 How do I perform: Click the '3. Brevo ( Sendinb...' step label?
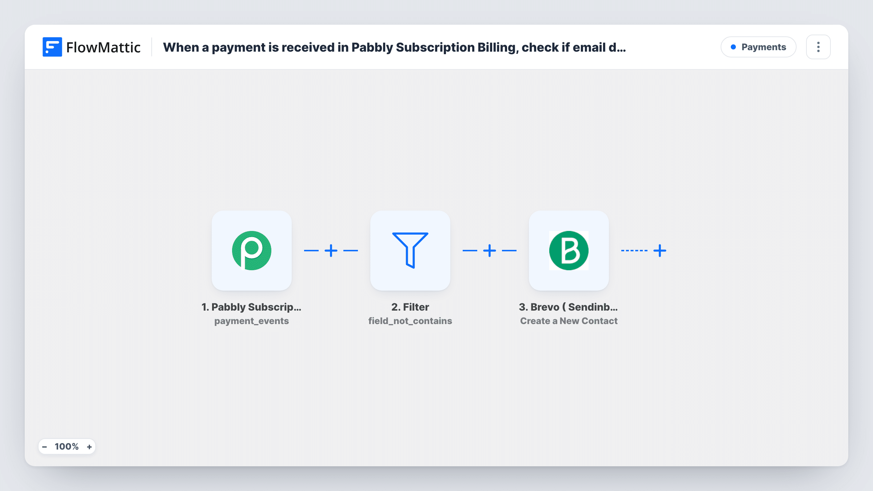click(569, 307)
